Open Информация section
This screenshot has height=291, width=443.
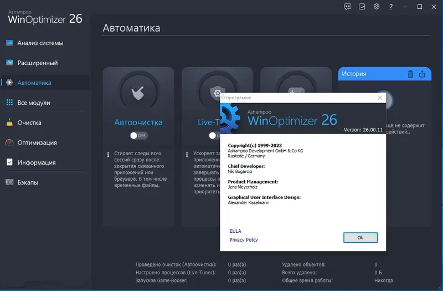tap(37, 162)
